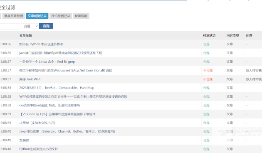Click 不合规 status of the Task.Wait row

point(208,79)
